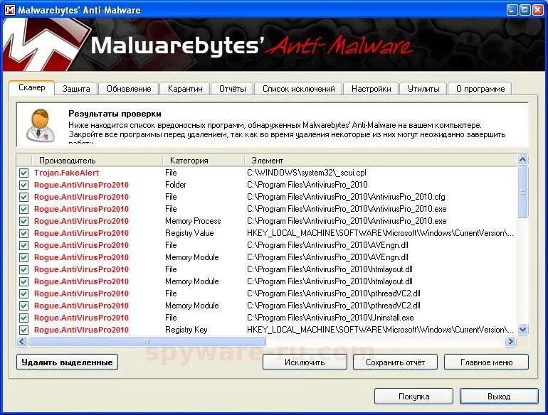Viewport: 548px width, 415px height.
Task: Open the Утилиты tab
Action: (x=423, y=89)
